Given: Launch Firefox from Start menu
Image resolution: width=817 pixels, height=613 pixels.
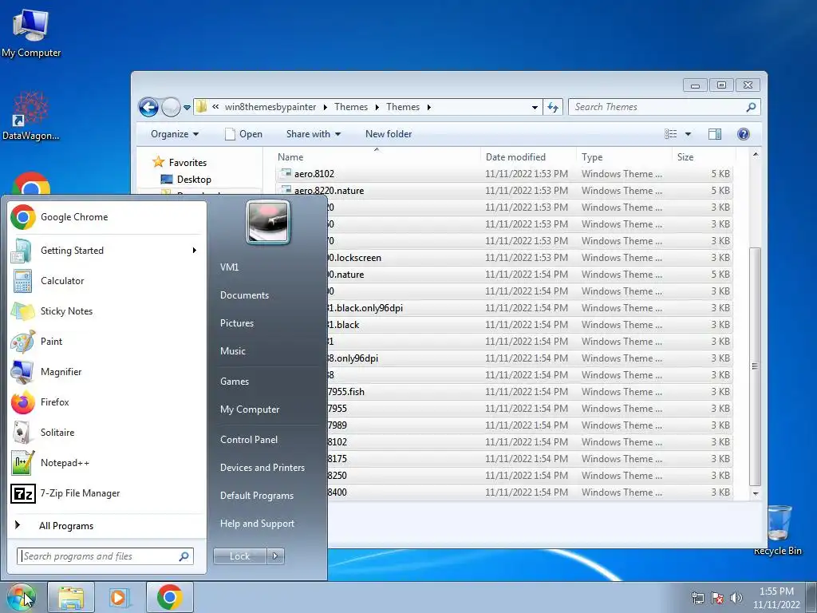Looking at the screenshot, I should [107, 401].
